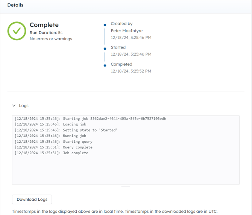Click the log box resize handle
Viewport: 252px width, 215px height.
click(126, 186)
